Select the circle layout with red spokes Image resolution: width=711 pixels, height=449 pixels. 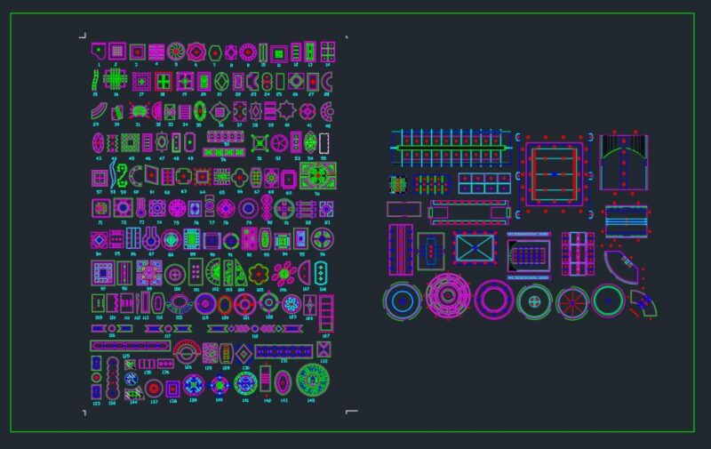[x=572, y=303]
